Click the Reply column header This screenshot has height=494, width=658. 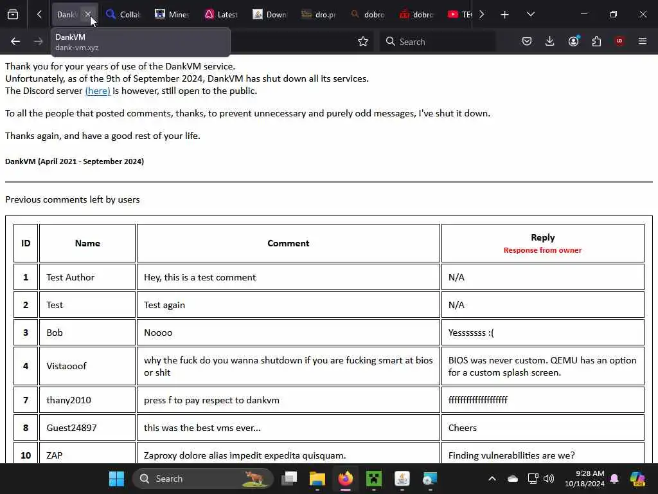pyautogui.click(x=542, y=243)
